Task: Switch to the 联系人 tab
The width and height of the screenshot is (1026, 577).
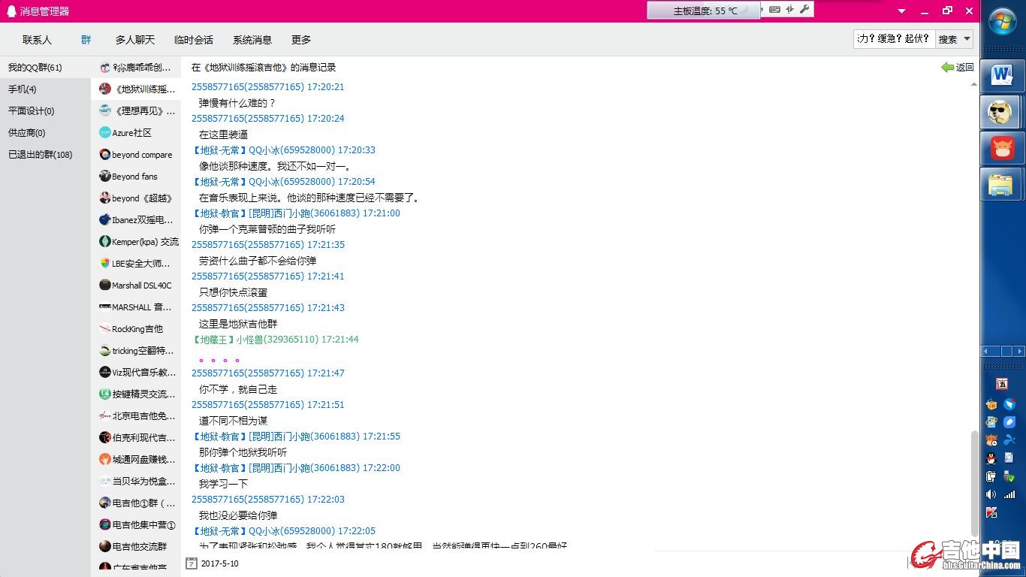Action: click(38, 40)
